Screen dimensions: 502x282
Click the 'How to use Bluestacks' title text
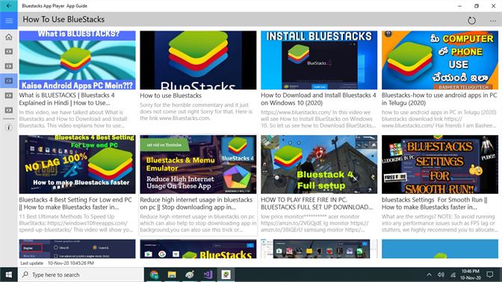click(170, 95)
